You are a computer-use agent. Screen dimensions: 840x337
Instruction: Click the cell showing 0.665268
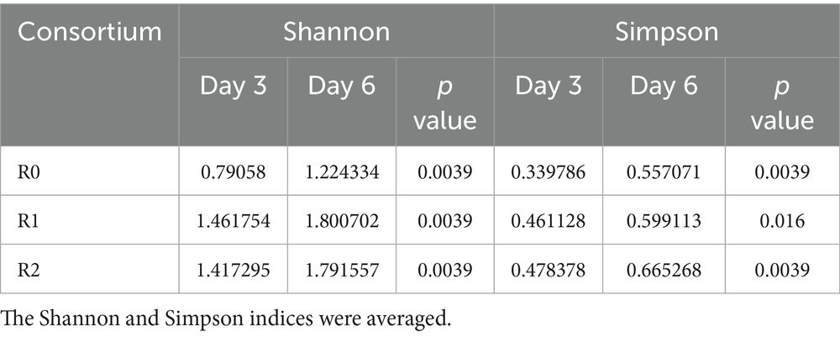point(666,271)
